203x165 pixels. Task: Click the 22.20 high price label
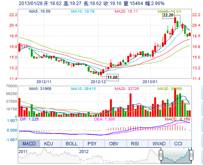tap(168, 15)
